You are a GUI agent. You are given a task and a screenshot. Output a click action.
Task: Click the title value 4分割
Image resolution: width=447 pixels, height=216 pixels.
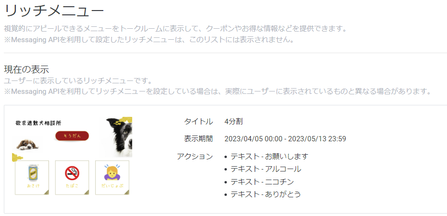[234, 122]
